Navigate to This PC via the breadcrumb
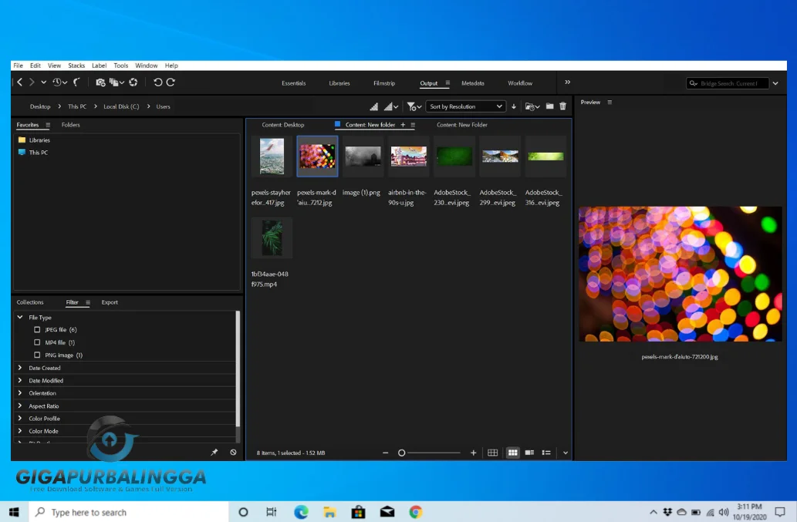 [76, 106]
